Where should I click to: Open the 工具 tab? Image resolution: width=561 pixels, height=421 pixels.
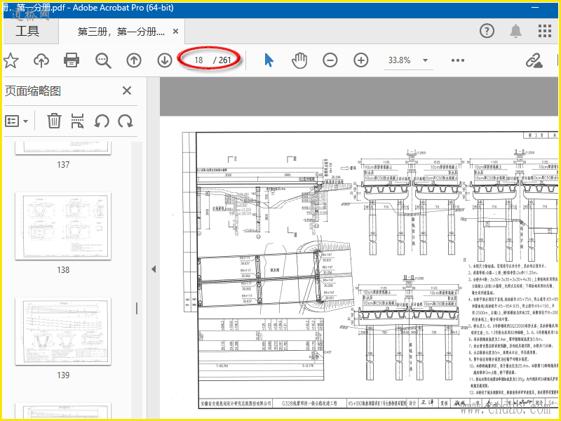[27, 32]
